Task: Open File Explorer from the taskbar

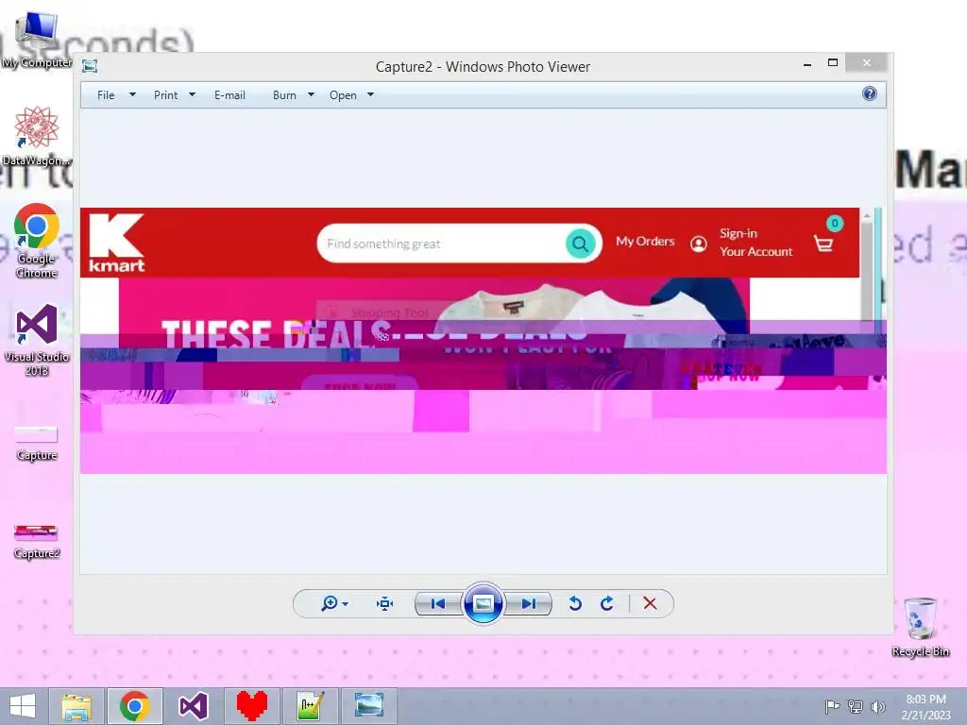Action: tap(76, 706)
